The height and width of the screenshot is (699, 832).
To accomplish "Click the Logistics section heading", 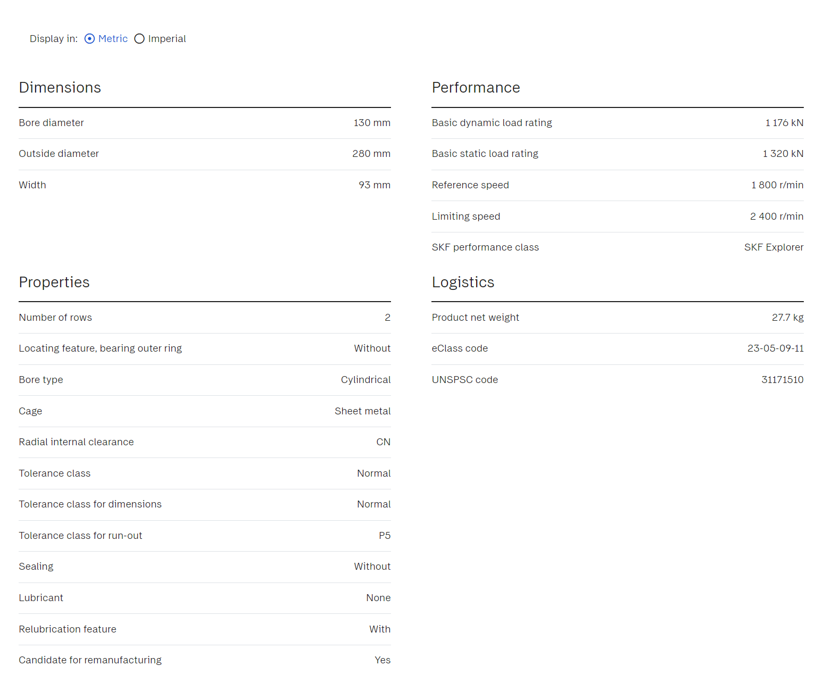I will point(463,282).
